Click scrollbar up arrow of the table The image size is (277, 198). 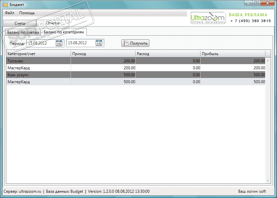click(x=268, y=60)
